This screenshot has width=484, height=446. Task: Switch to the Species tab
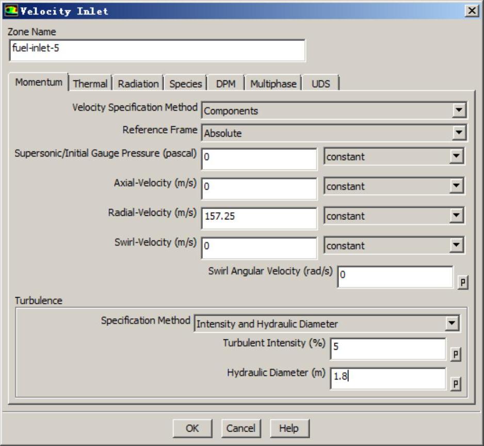click(186, 83)
